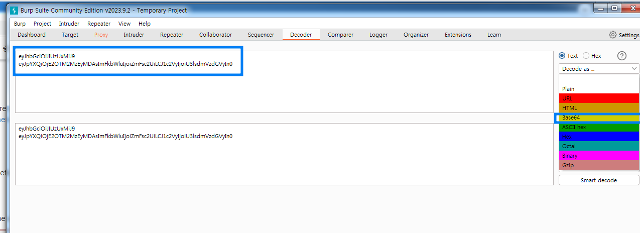Choose URL from the decode list
Image resolution: width=640 pixels, height=233 pixels.
[x=599, y=98]
